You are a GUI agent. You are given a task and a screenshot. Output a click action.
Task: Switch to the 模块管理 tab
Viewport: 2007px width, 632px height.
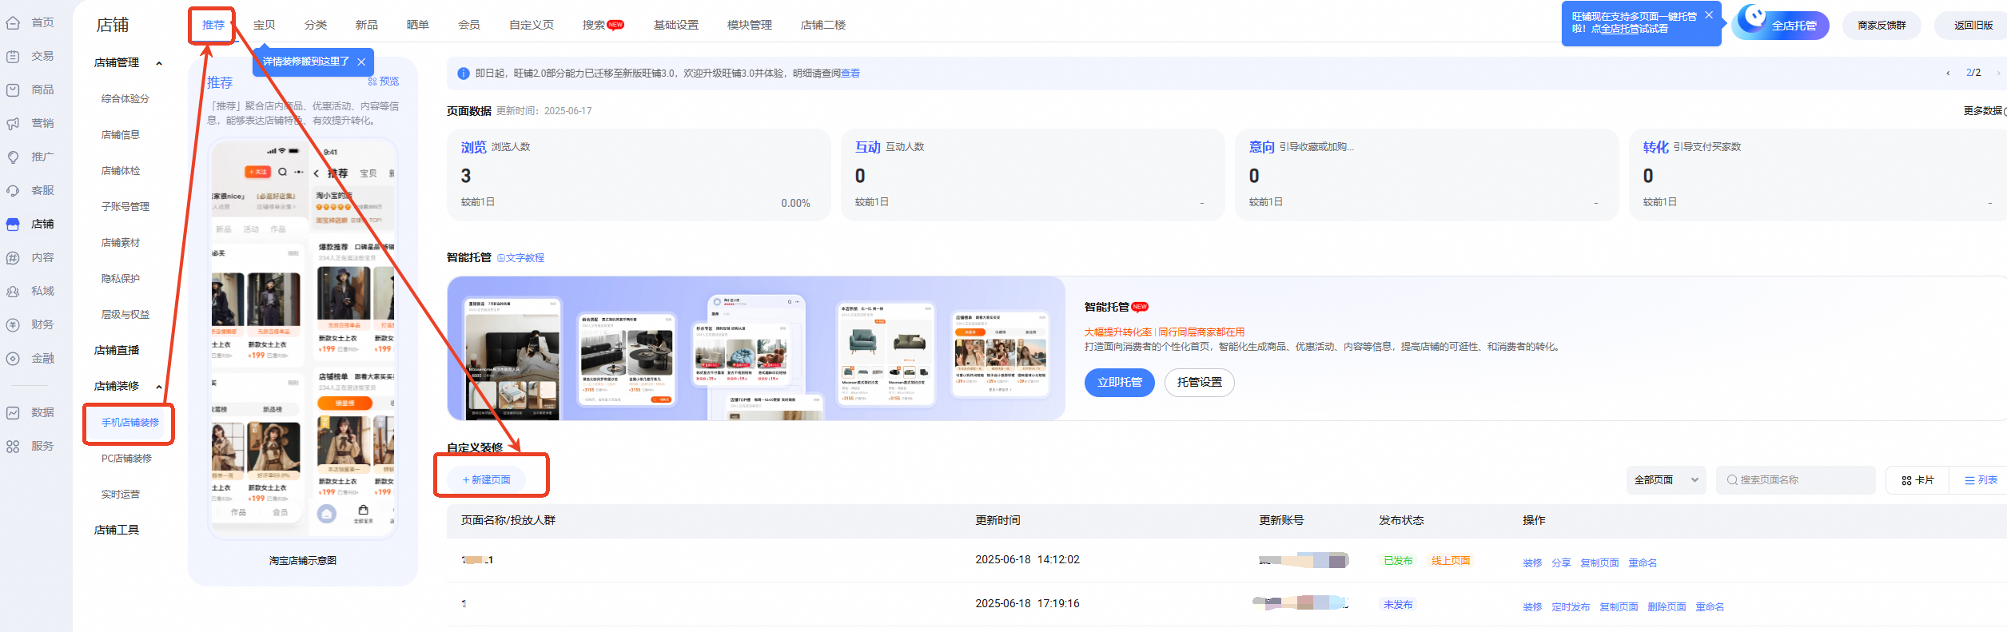pos(750,25)
